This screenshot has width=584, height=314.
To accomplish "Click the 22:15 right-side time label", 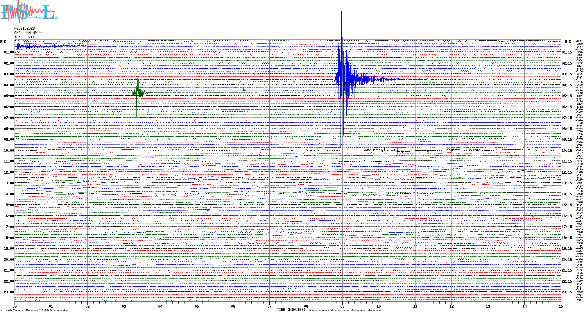I will (567, 281).
